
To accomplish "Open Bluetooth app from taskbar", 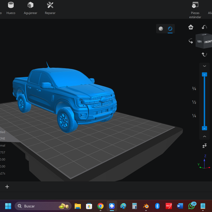I will coord(157,206).
